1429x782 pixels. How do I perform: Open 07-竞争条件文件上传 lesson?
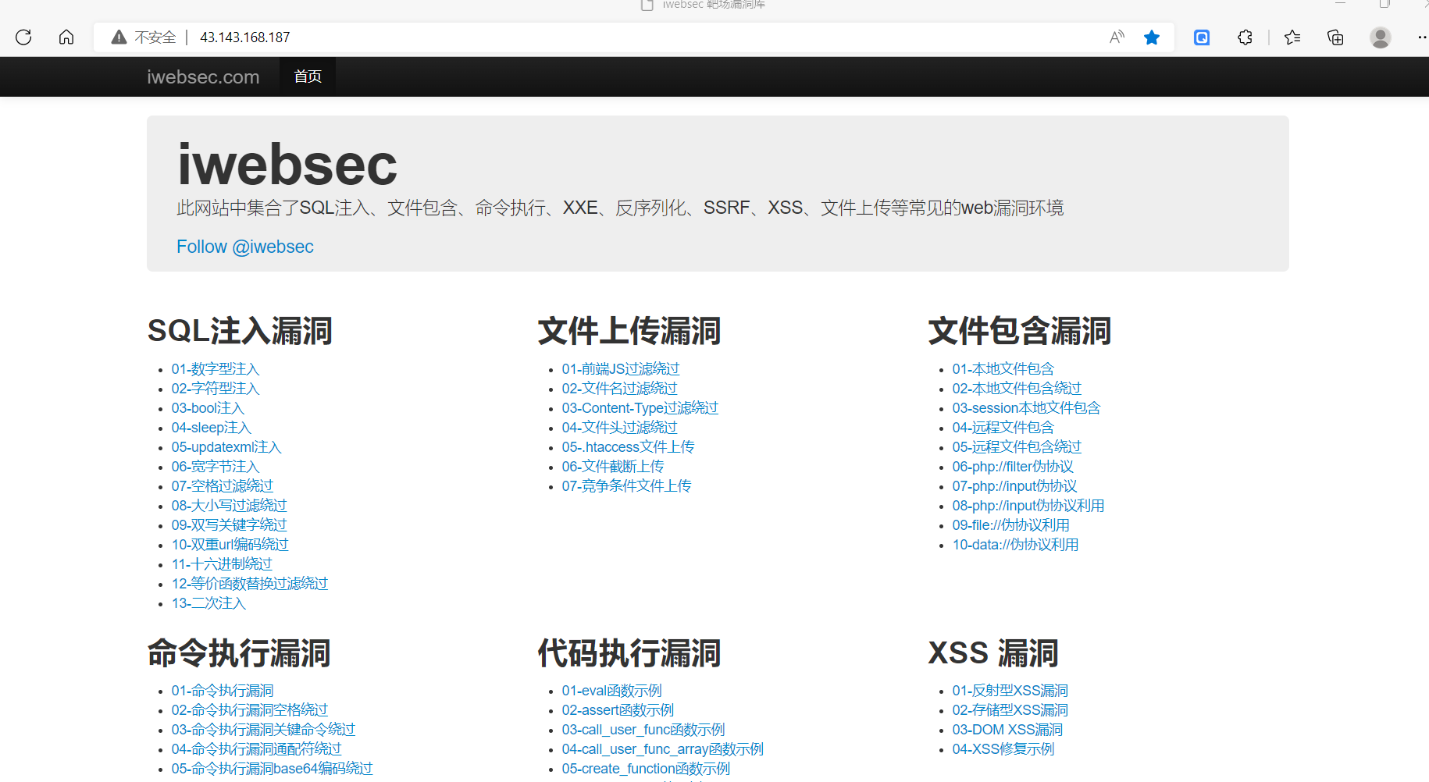tap(627, 486)
